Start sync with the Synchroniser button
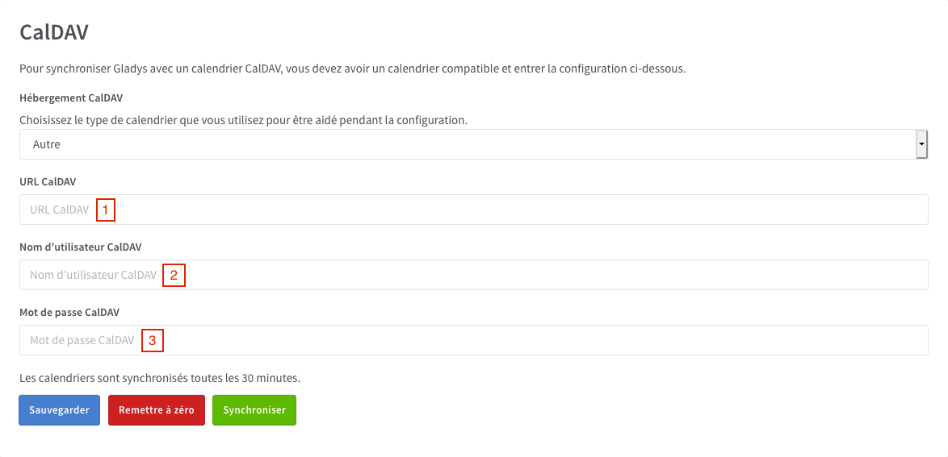 pos(254,409)
